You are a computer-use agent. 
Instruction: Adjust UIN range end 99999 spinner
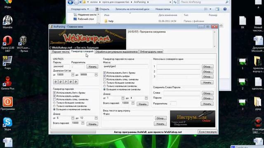[x=96, y=75]
